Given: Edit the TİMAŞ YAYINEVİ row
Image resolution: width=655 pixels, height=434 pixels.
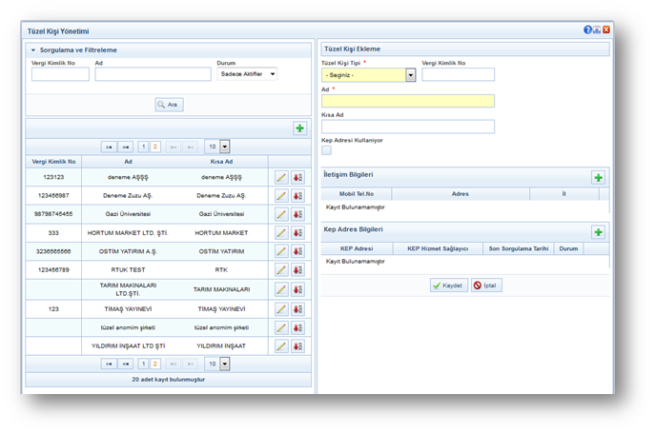Looking at the screenshot, I should point(281,309).
